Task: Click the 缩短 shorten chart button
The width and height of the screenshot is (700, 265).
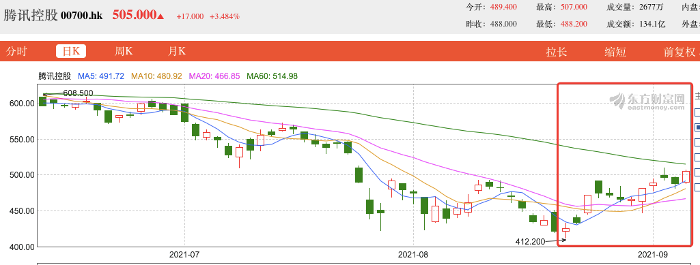Action: coord(615,52)
